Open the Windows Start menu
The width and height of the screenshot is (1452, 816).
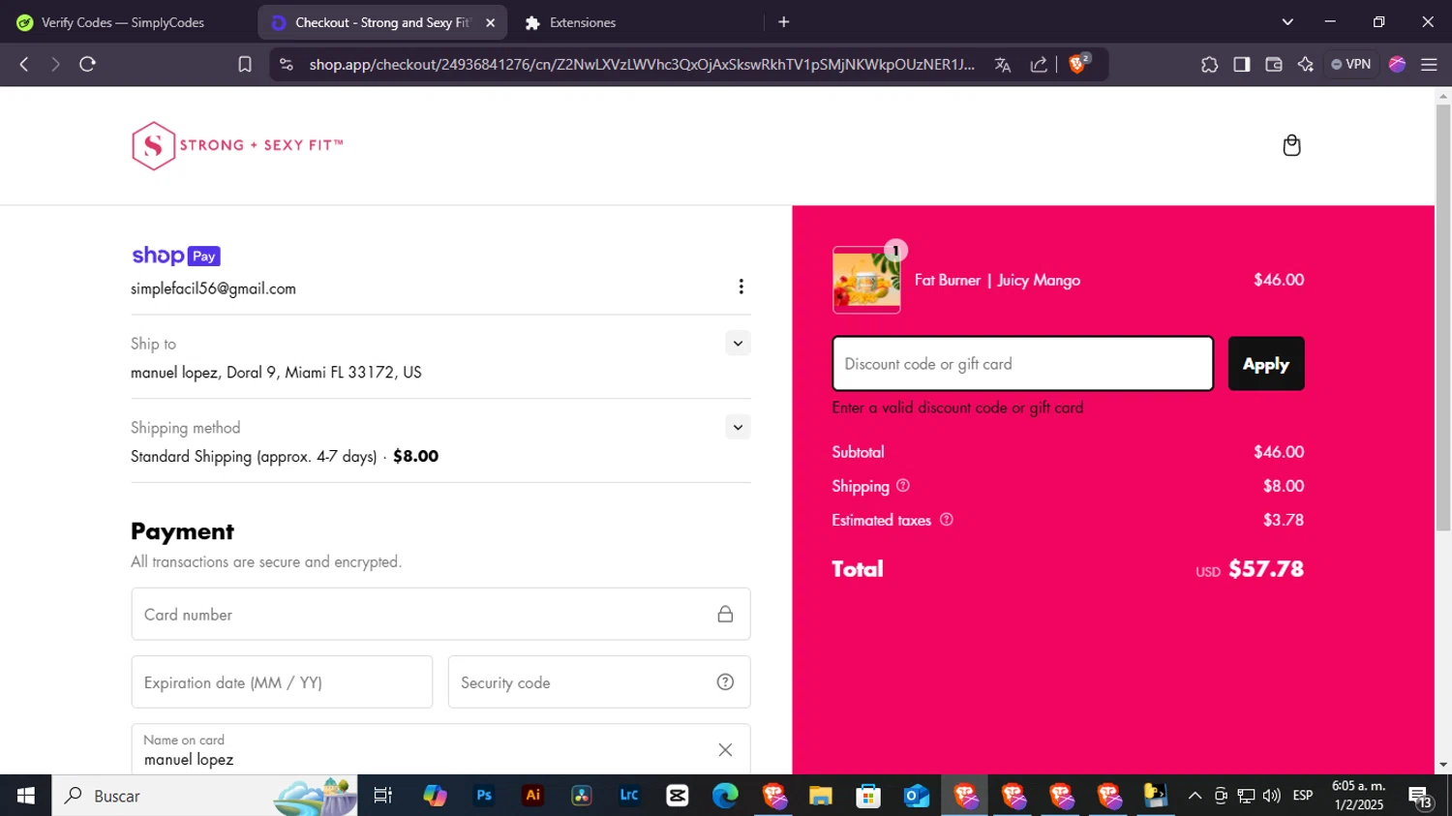coord(26,796)
